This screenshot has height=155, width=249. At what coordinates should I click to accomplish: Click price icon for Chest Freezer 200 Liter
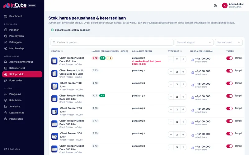click(x=193, y=110)
